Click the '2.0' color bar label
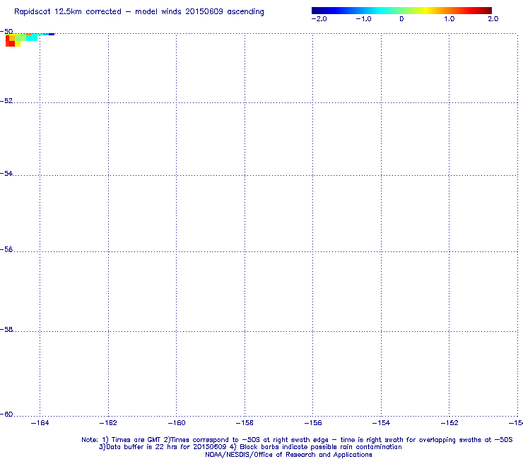The height and width of the screenshot is (459, 523). tap(493, 19)
